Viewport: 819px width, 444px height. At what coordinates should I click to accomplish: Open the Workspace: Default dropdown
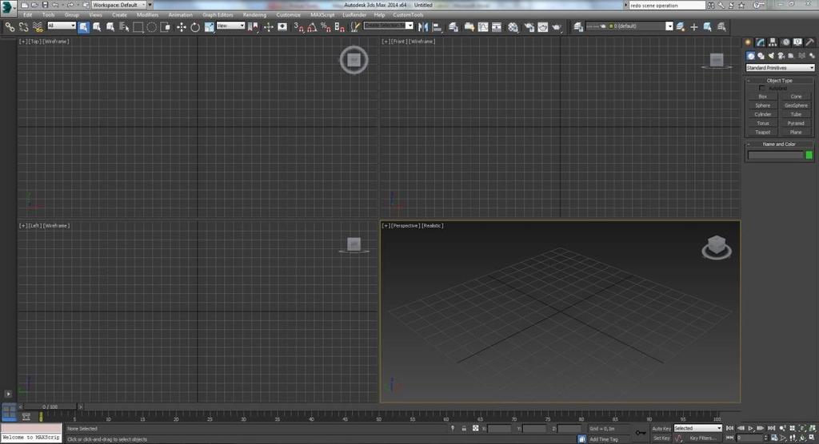pyautogui.click(x=119, y=5)
